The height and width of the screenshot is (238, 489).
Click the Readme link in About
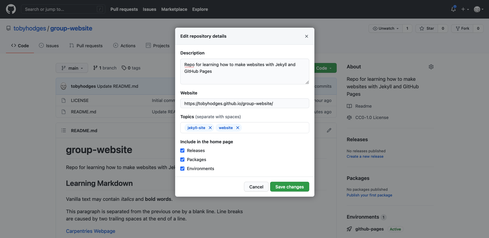pos(363,106)
